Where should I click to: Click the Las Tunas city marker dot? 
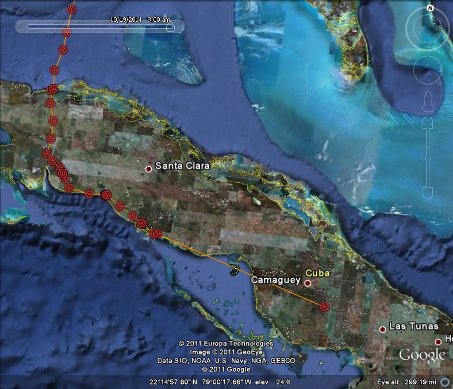(x=382, y=329)
